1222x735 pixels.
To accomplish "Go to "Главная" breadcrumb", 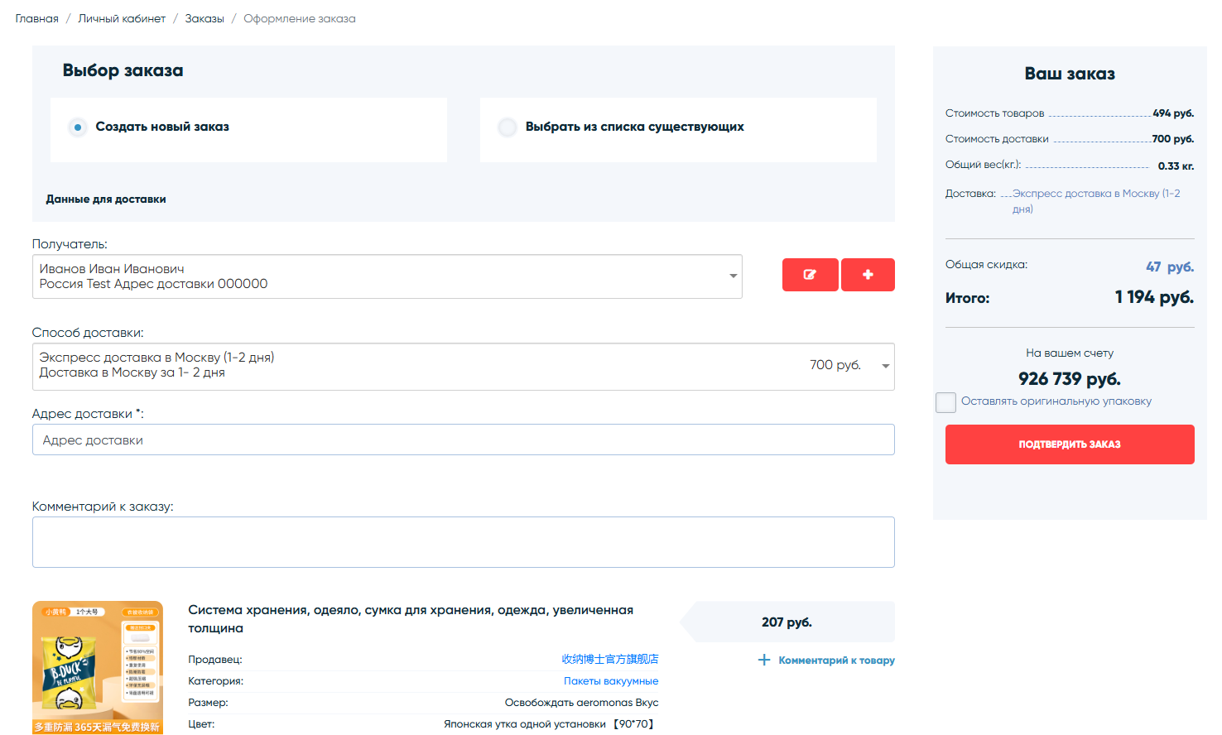I will 37,18.
